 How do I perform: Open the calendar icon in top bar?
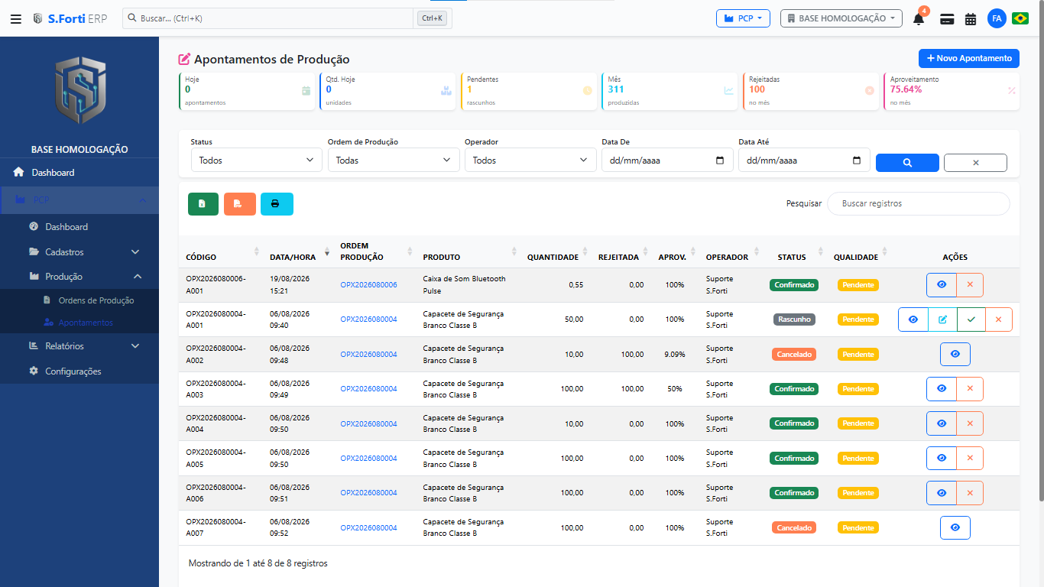point(971,19)
